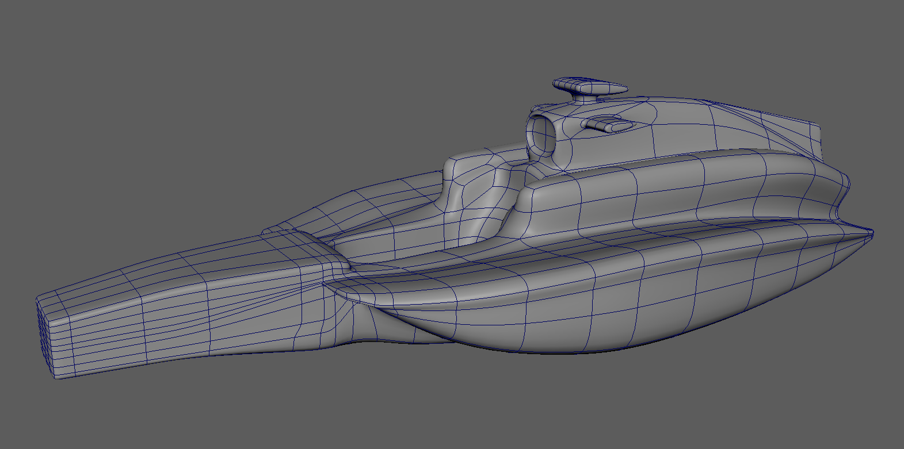Select the tail boom's side face with dense lines
Viewport: 904px width, 449px height.
point(173,328)
